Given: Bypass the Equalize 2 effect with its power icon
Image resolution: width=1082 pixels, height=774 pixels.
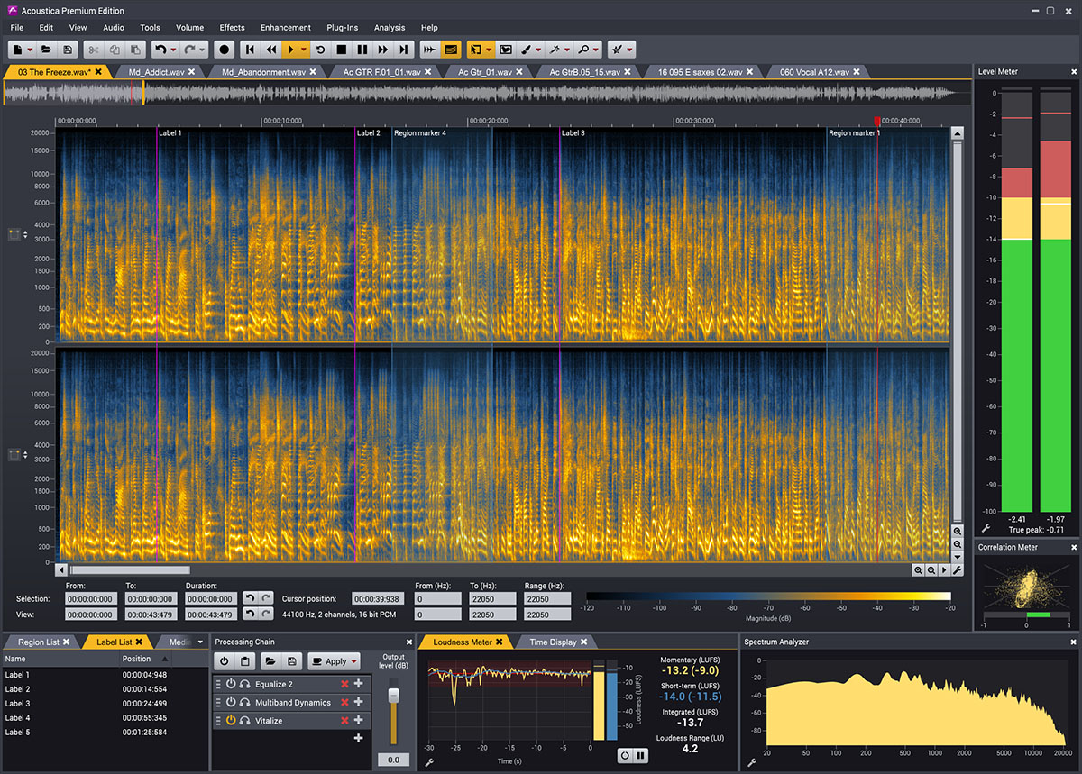Looking at the screenshot, I should [x=231, y=684].
